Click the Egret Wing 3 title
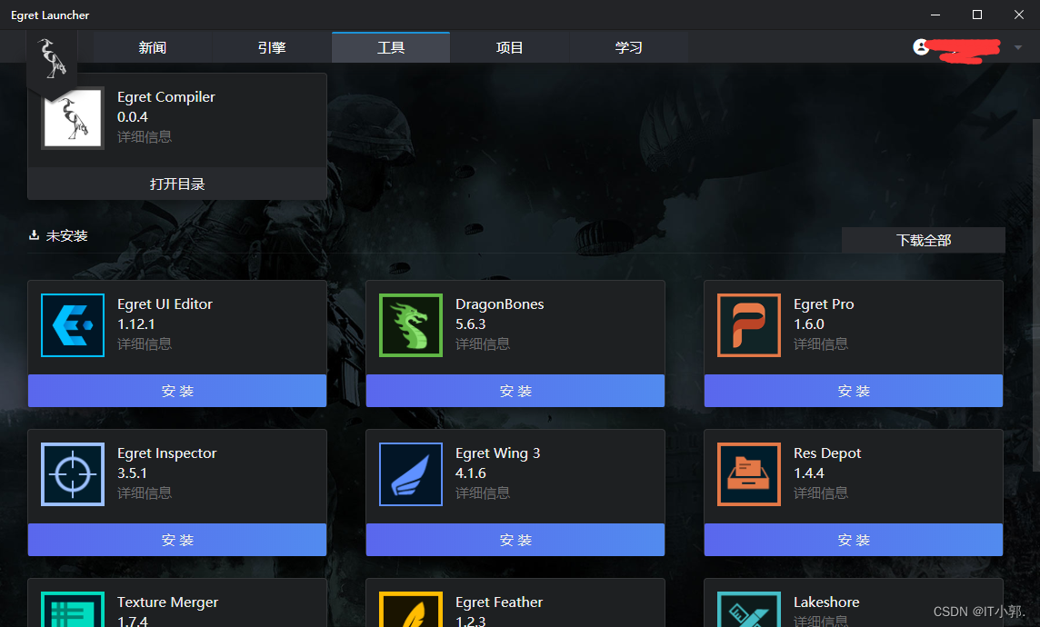 pos(497,453)
